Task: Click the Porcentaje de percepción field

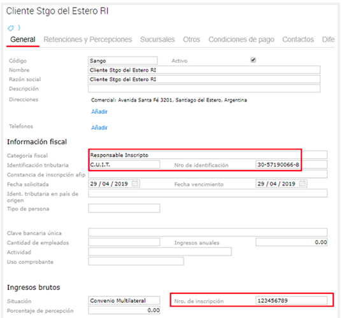Action: 124,310
